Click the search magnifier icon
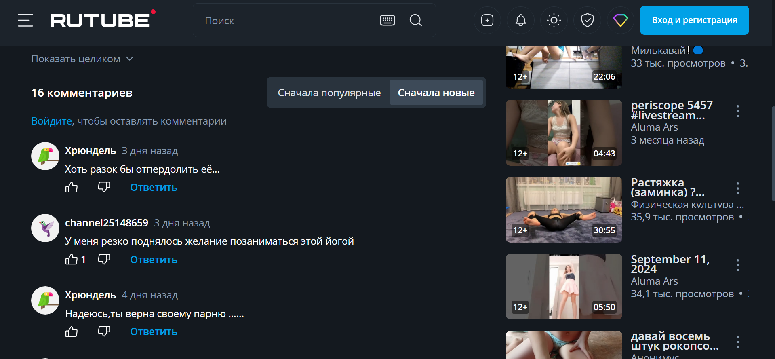 click(416, 20)
